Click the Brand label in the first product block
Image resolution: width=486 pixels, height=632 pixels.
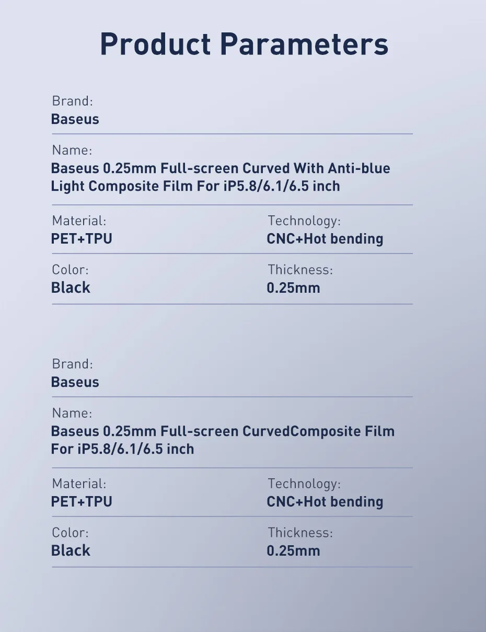[72, 101]
